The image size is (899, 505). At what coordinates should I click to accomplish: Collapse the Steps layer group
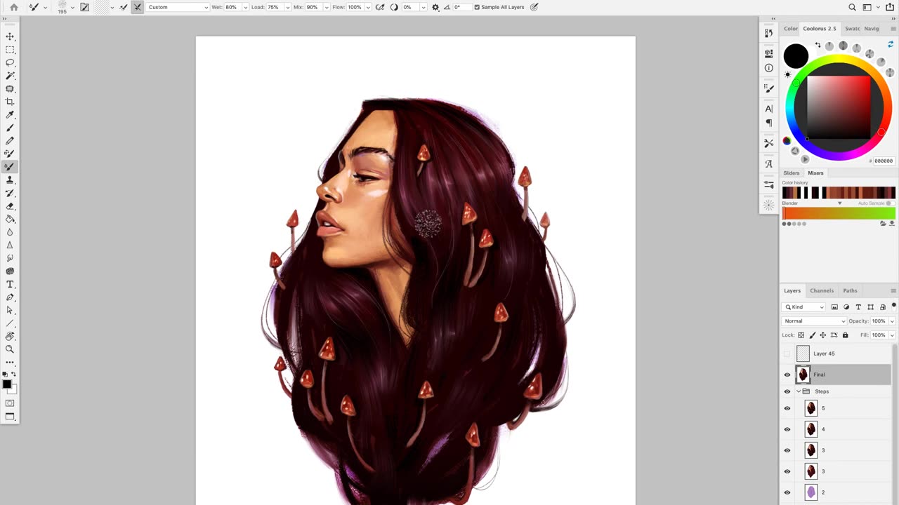799,391
